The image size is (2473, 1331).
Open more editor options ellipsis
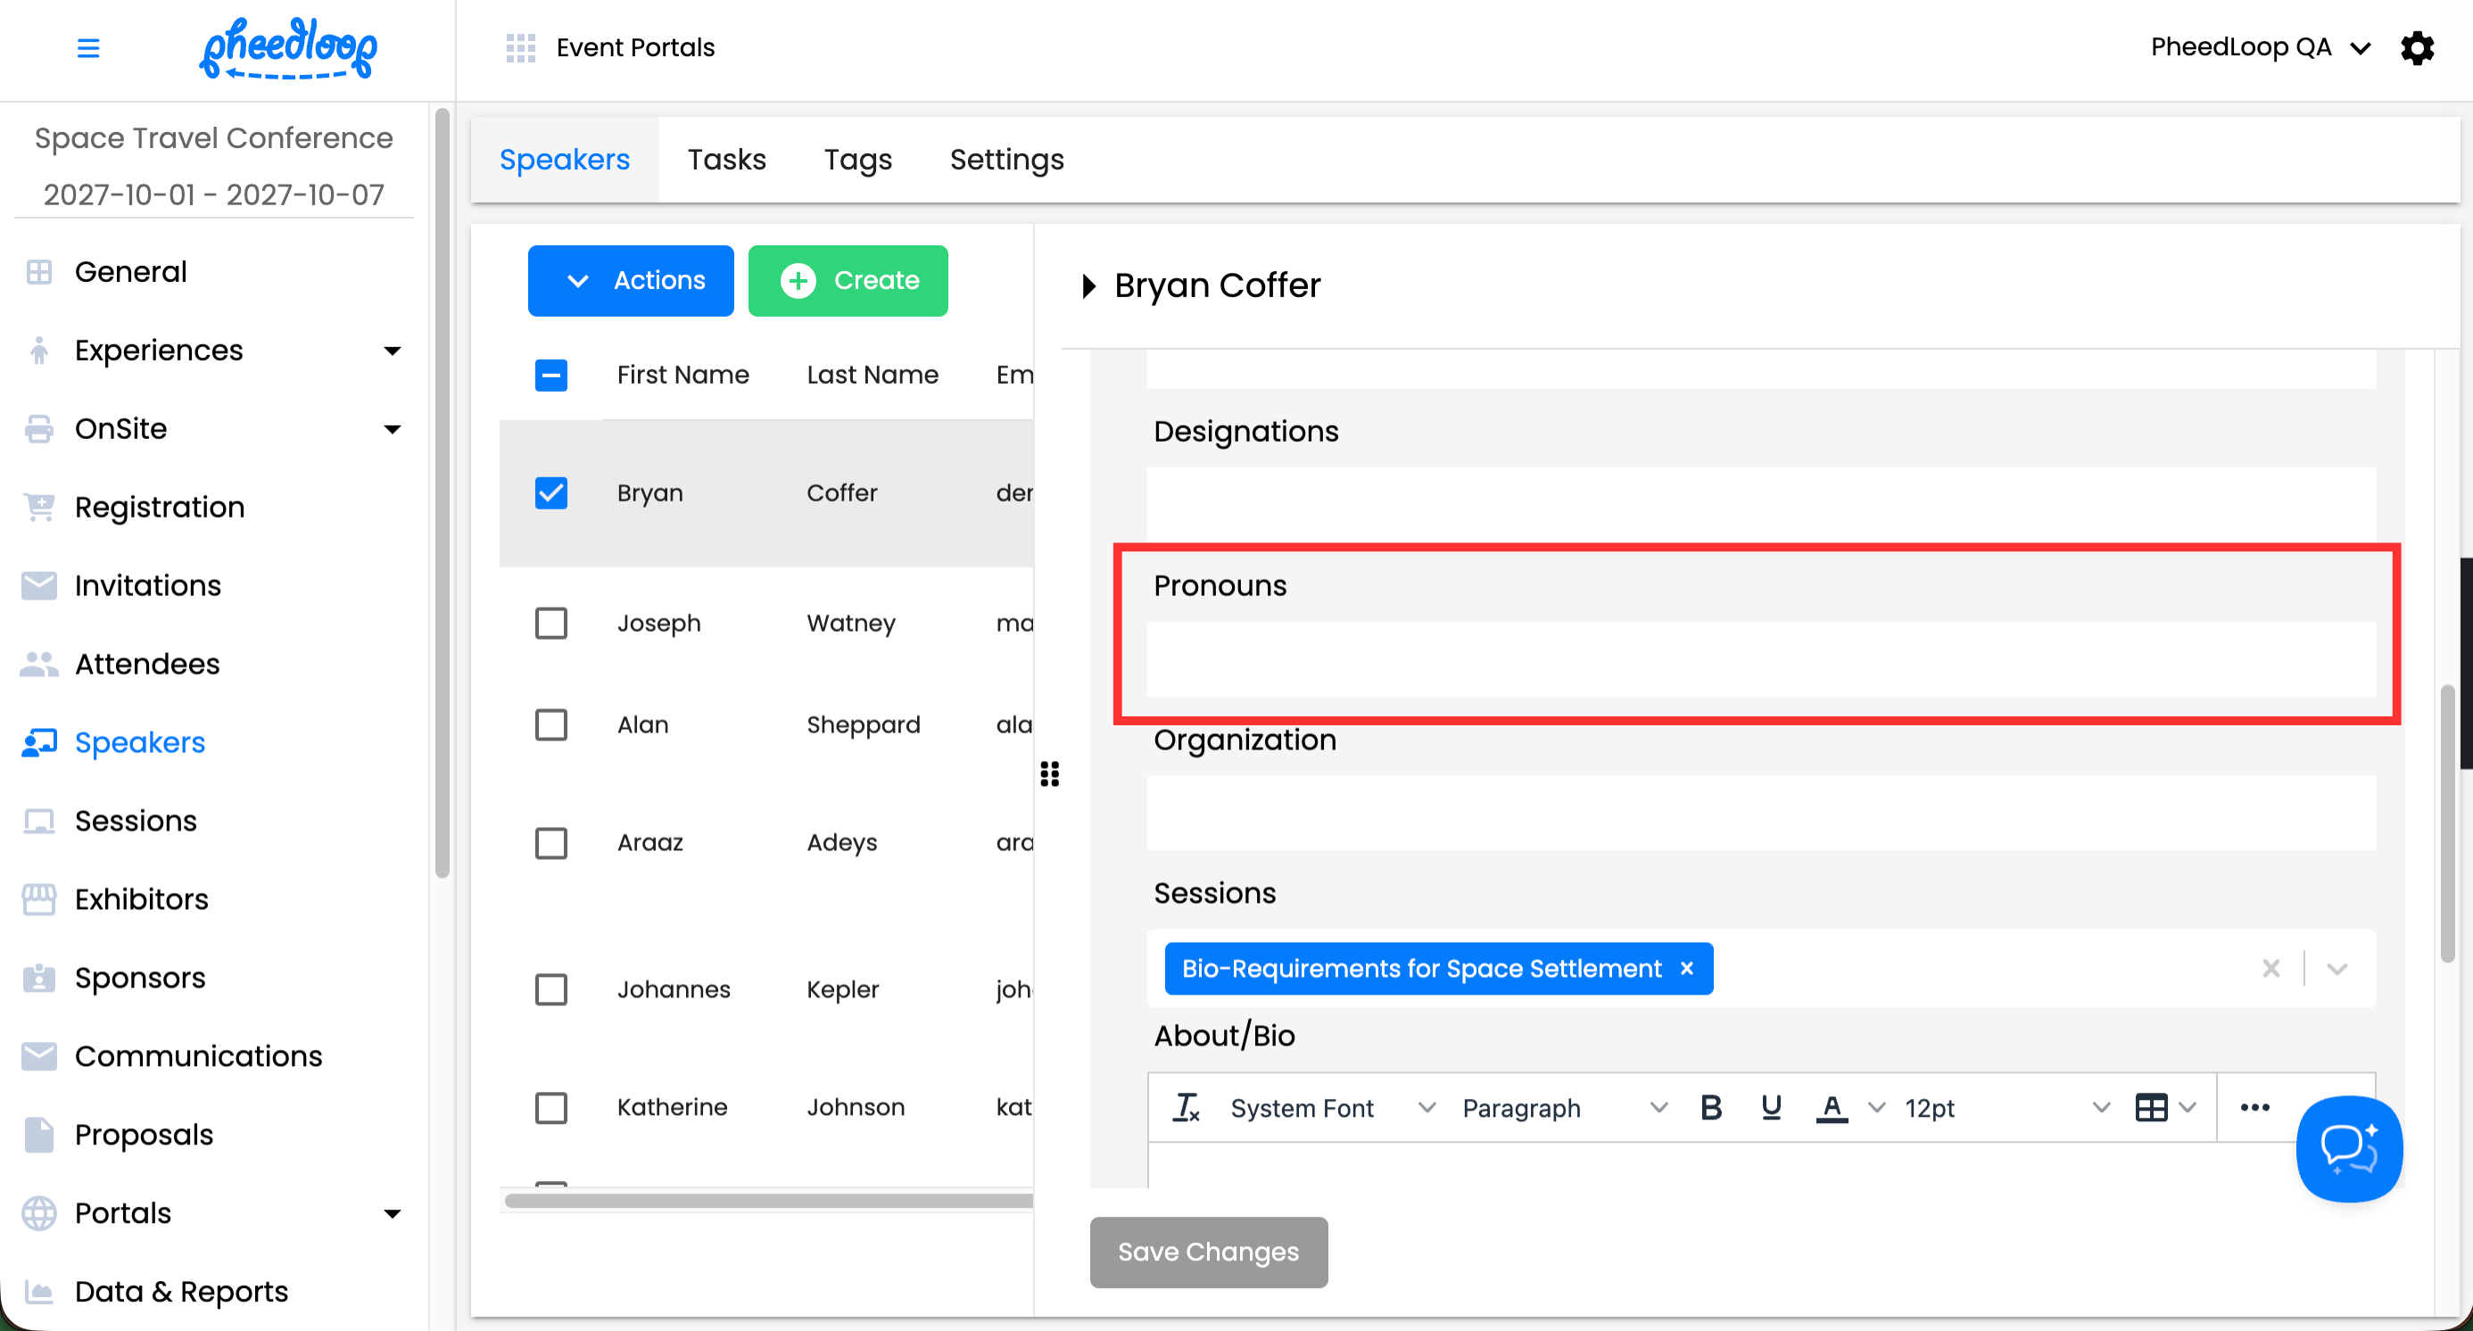pos(2254,1107)
